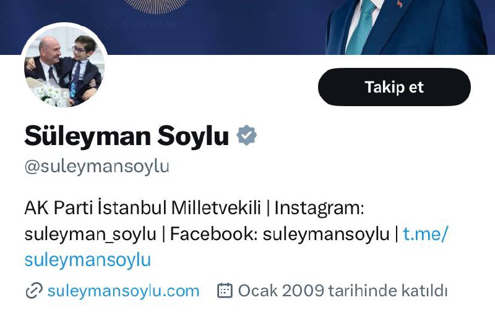The width and height of the screenshot is (495, 316).
Task: Click the sunburst emblem in the banner
Action: point(157,6)
